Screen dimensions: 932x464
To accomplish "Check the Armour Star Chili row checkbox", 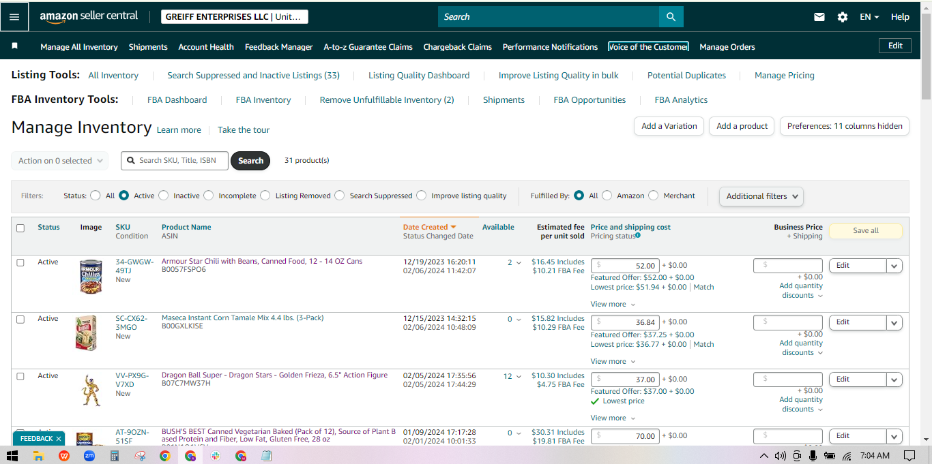I will coord(20,262).
